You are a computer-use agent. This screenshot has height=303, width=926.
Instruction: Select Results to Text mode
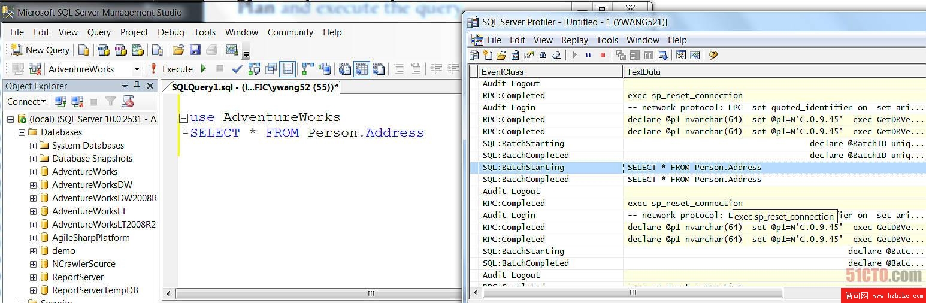[345, 69]
